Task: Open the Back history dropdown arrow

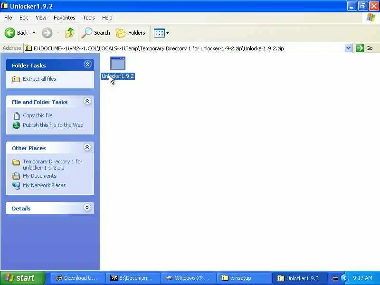Action: pos(34,33)
